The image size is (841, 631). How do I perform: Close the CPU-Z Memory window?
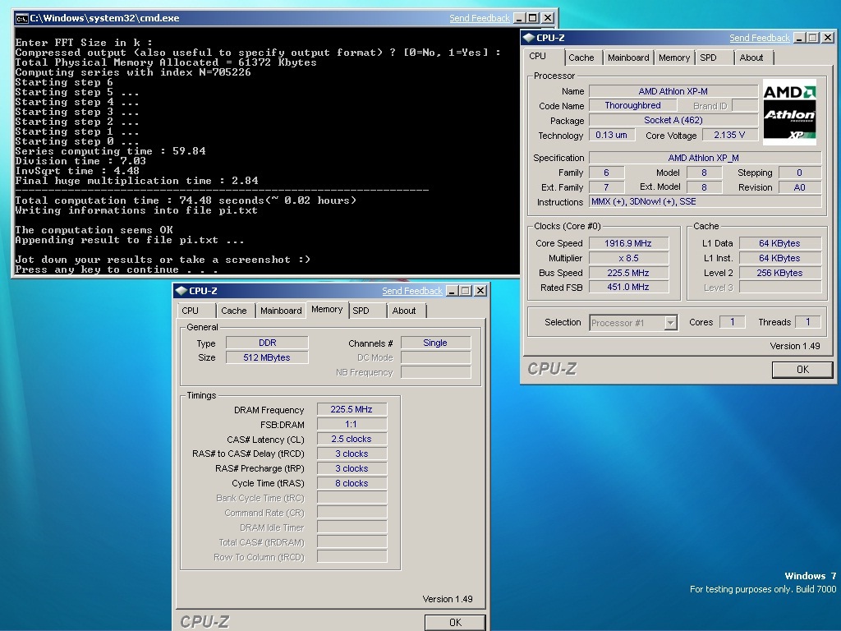pyautogui.click(x=480, y=291)
